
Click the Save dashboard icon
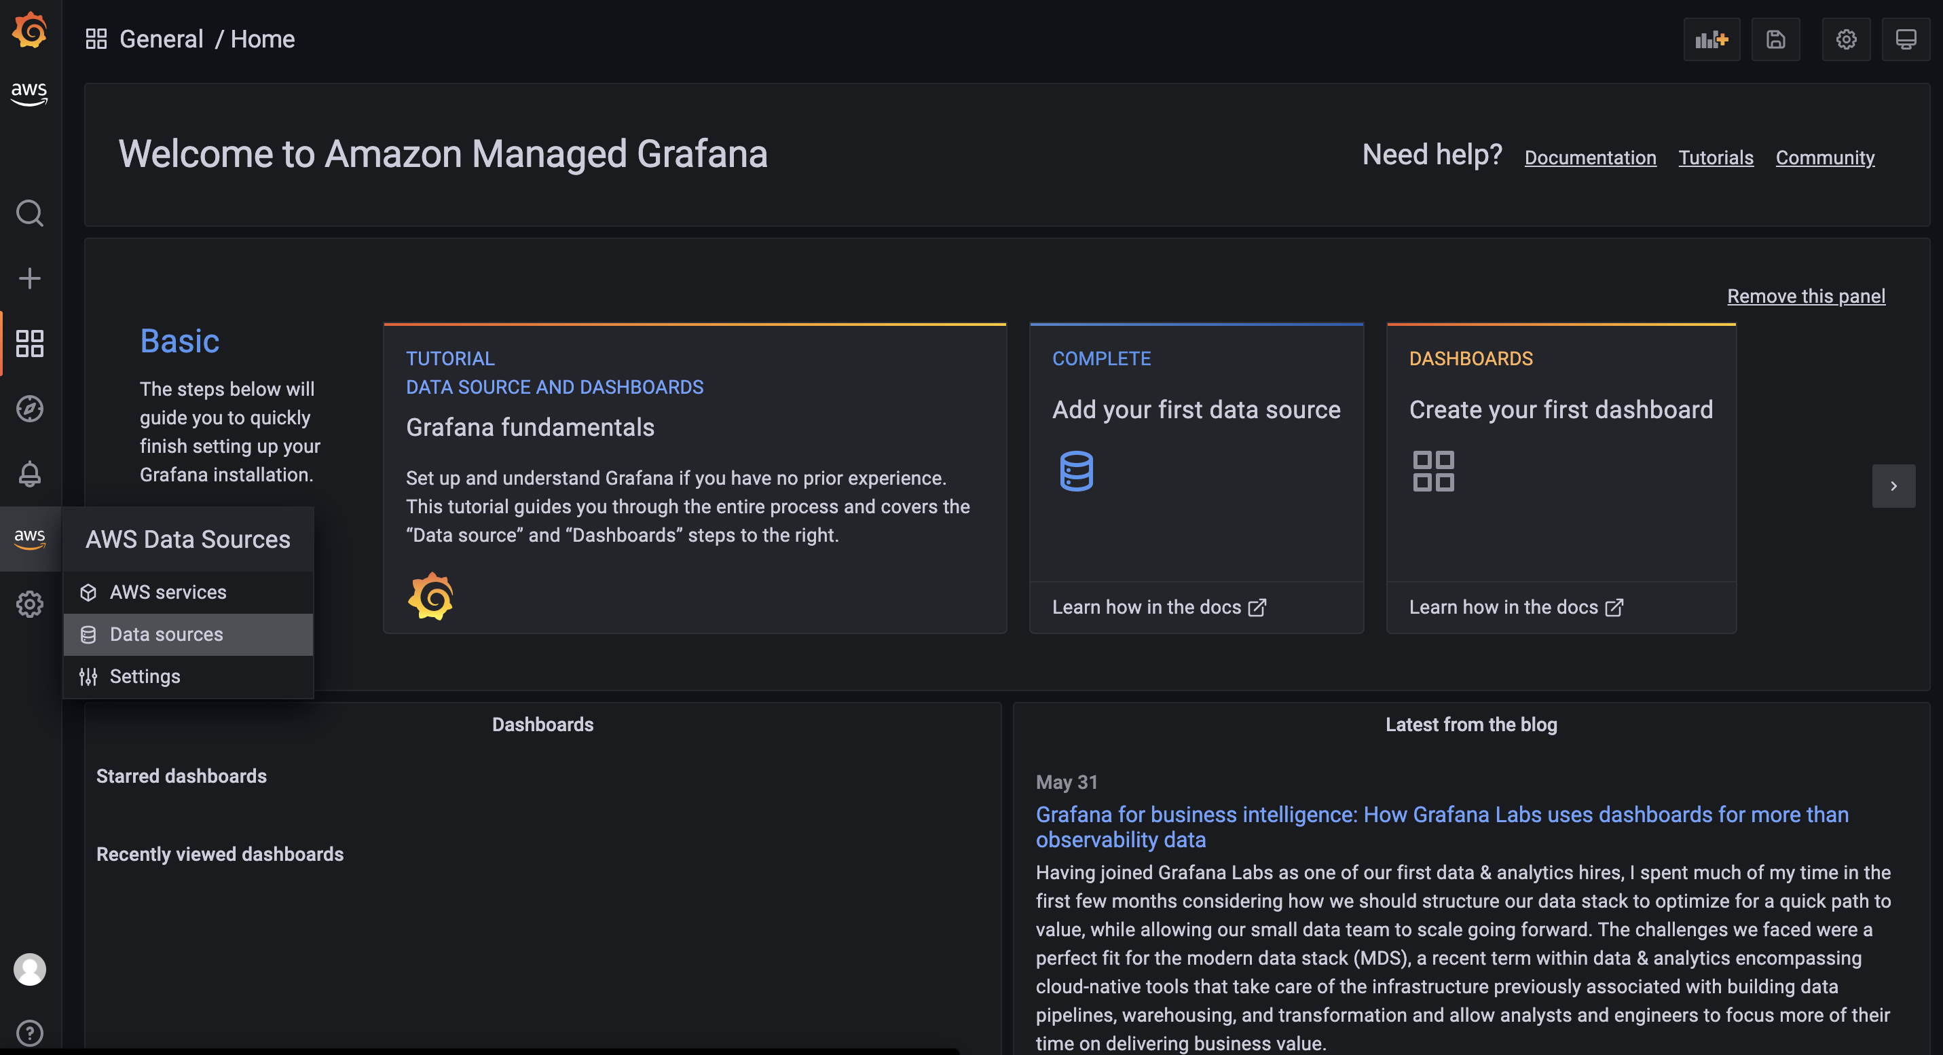point(1775,39)
